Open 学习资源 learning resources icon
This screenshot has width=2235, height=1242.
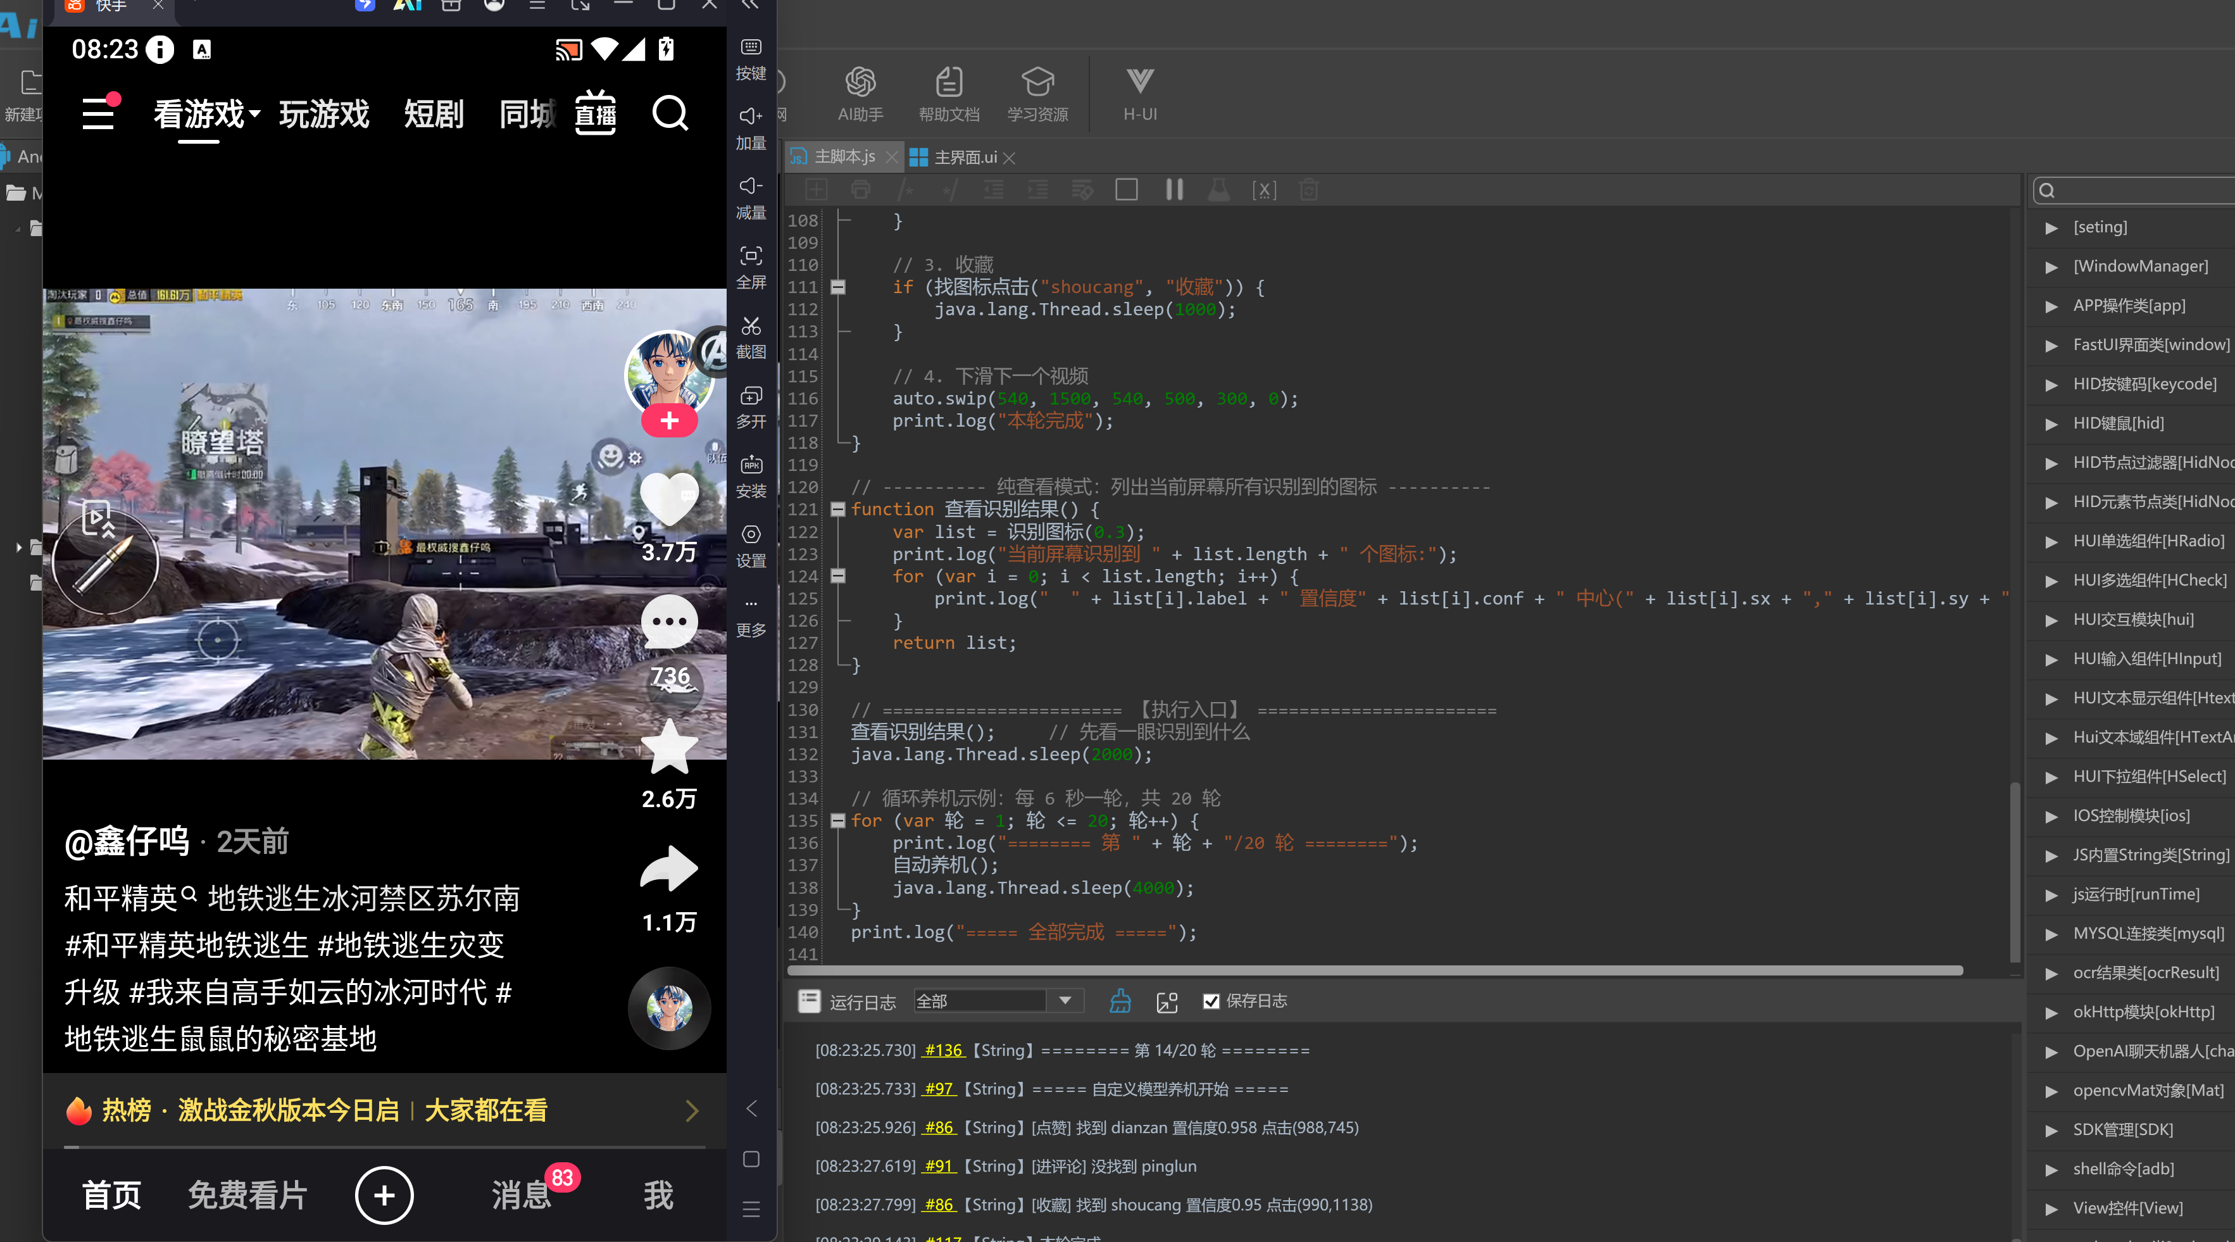pos(1037,94)
